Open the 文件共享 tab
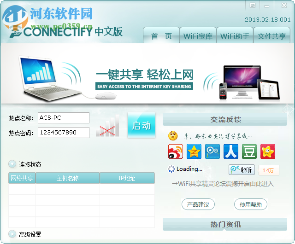This screenshot has width=295, height=244. coord(272,35)
